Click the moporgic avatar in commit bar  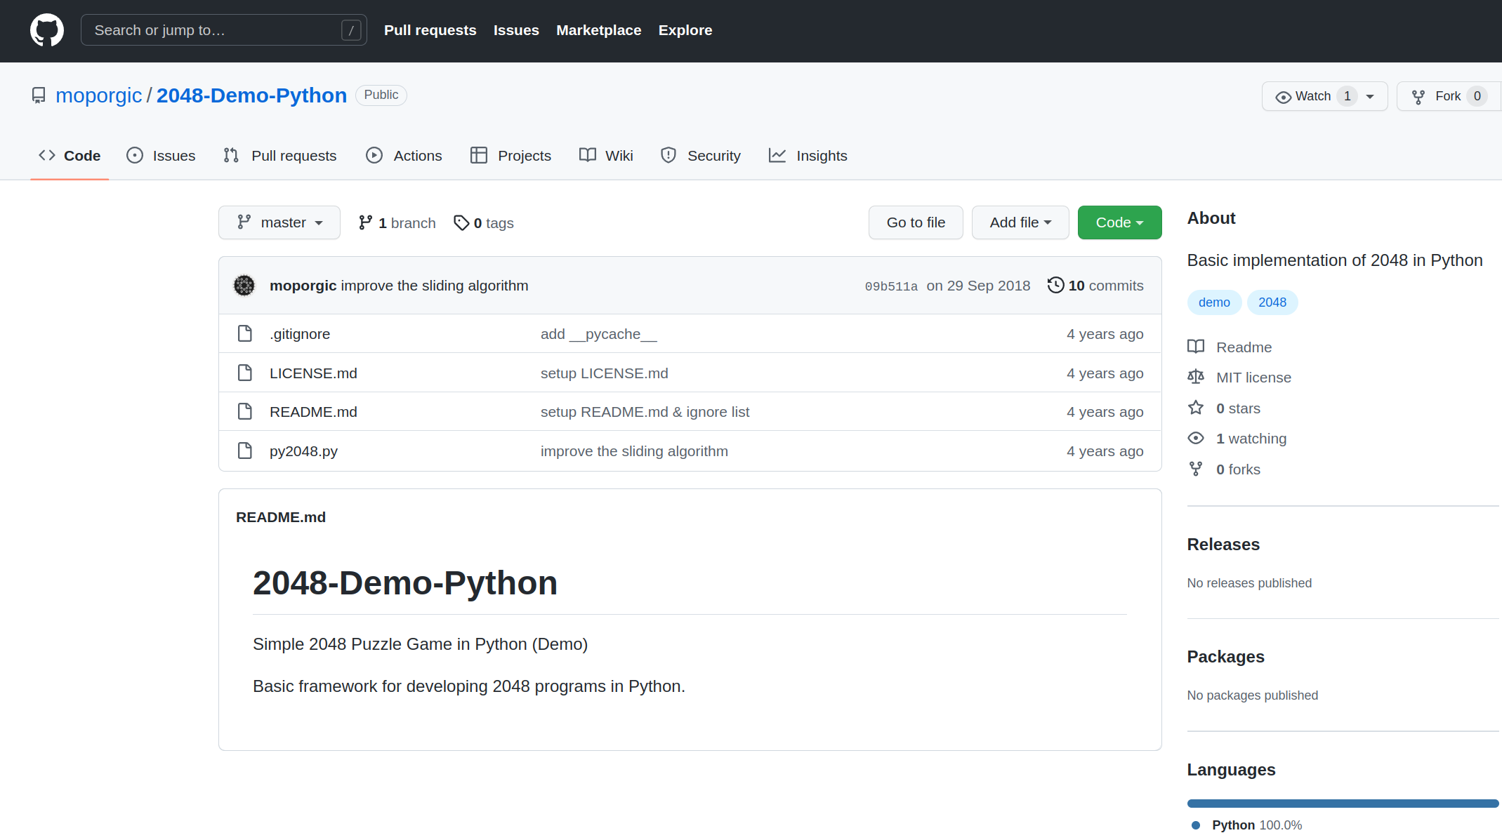[x=244, y=286]
